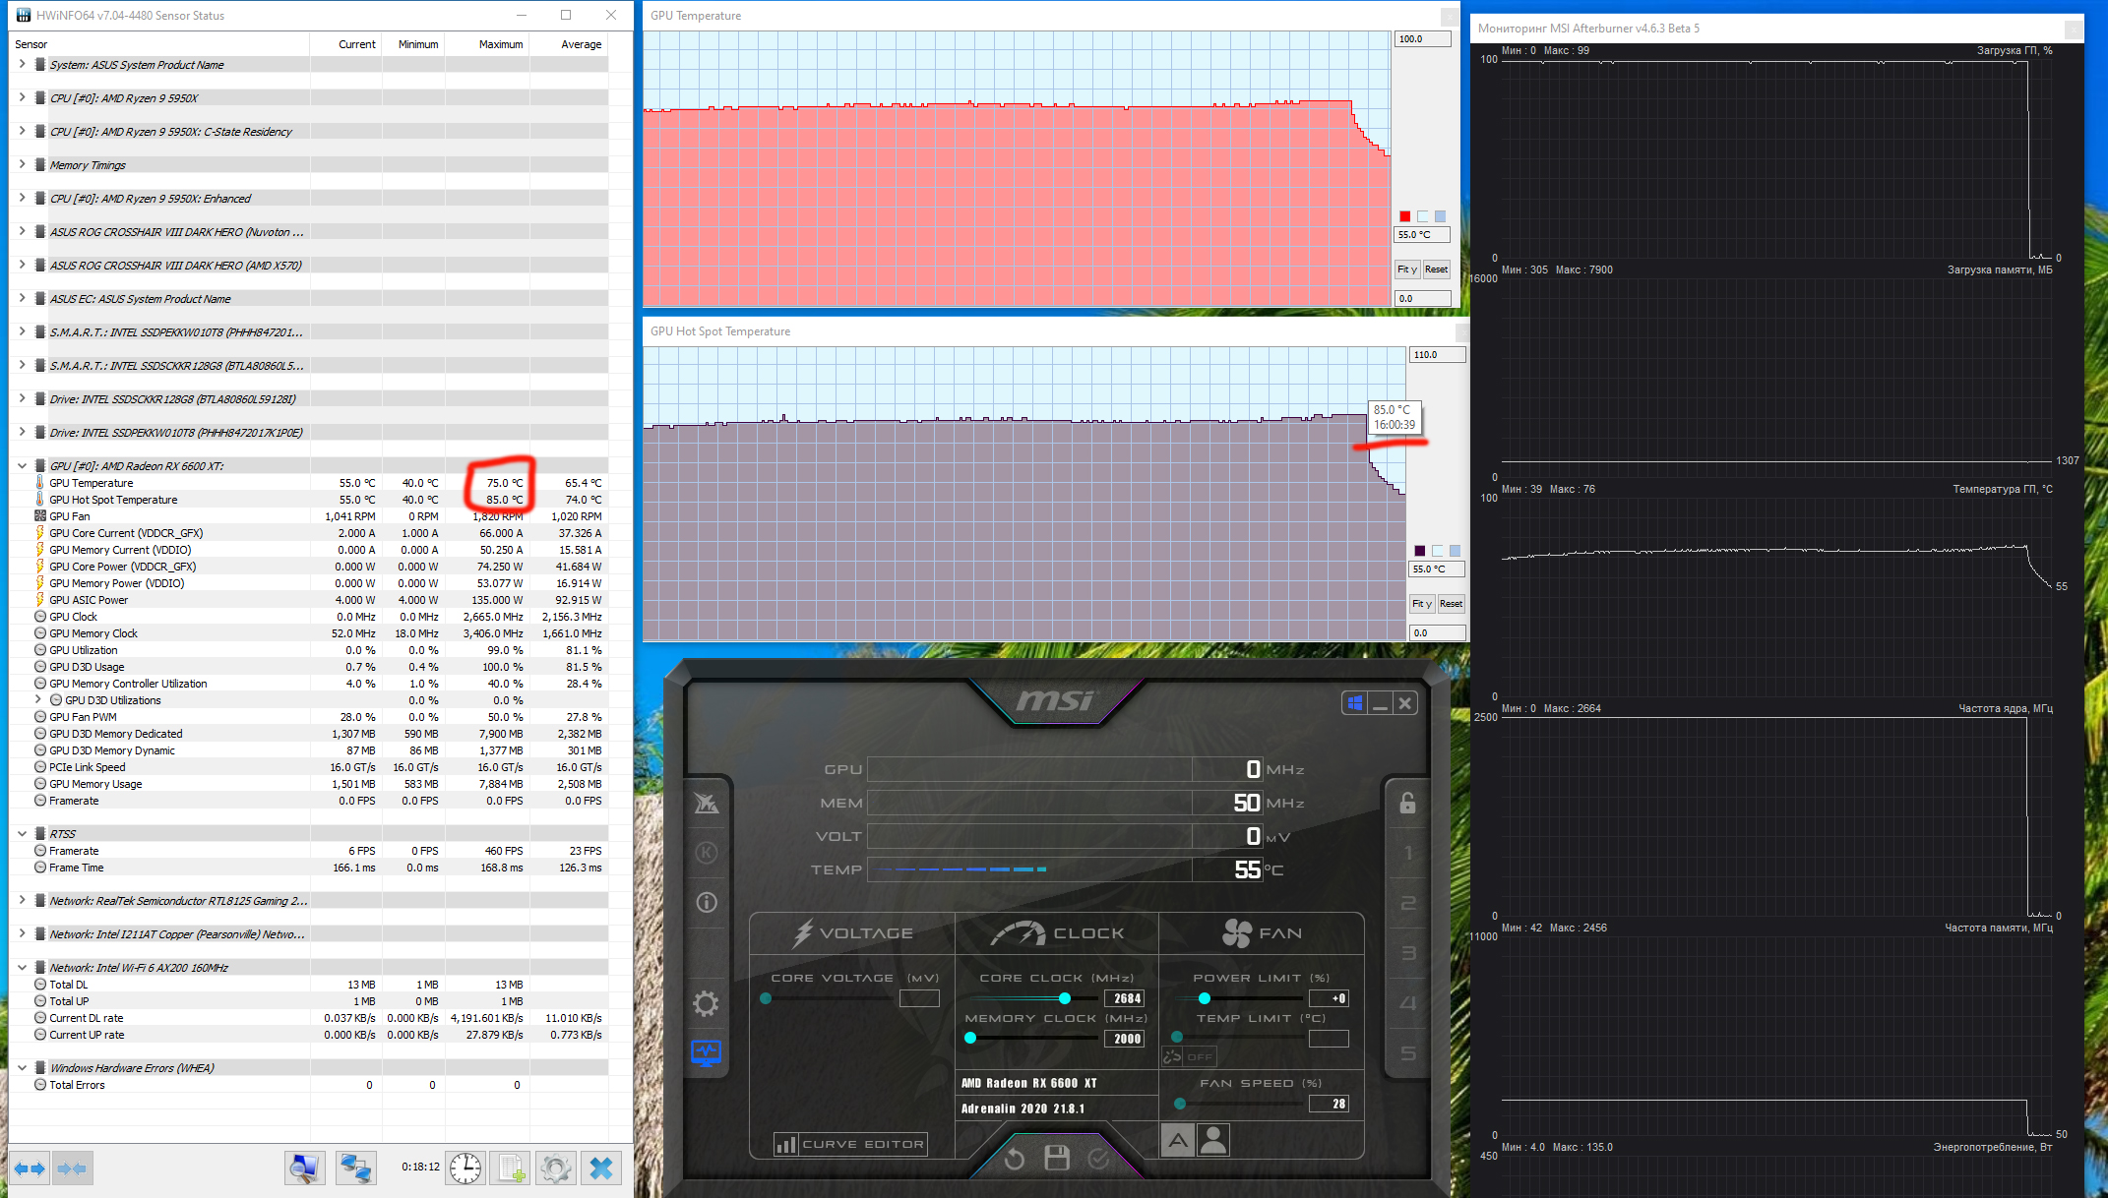2108x1198 pixels.
Task: Toggle fan auto mode A button
Action: coord(1177,1140)
